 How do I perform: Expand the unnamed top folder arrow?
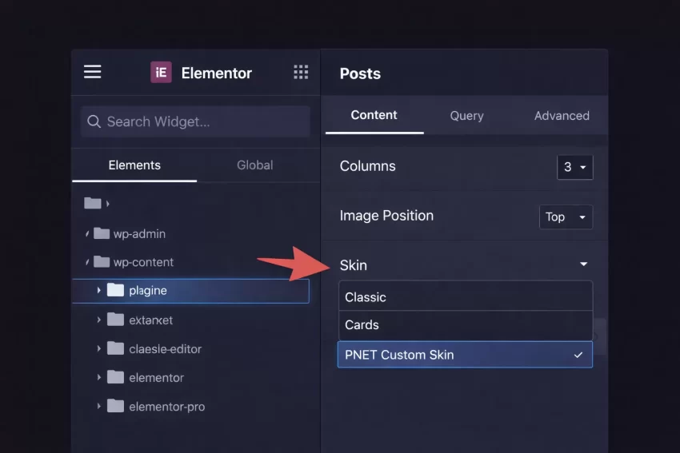pos(107,204)
